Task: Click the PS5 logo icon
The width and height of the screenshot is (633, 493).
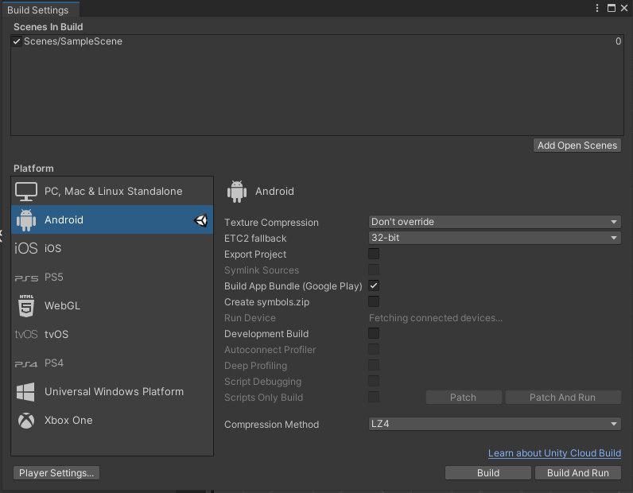Action: [x=26, y=278]
